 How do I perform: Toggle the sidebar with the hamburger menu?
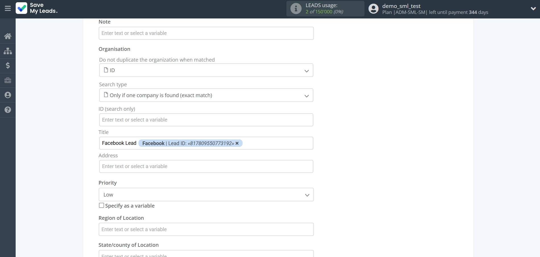[8, 8]
